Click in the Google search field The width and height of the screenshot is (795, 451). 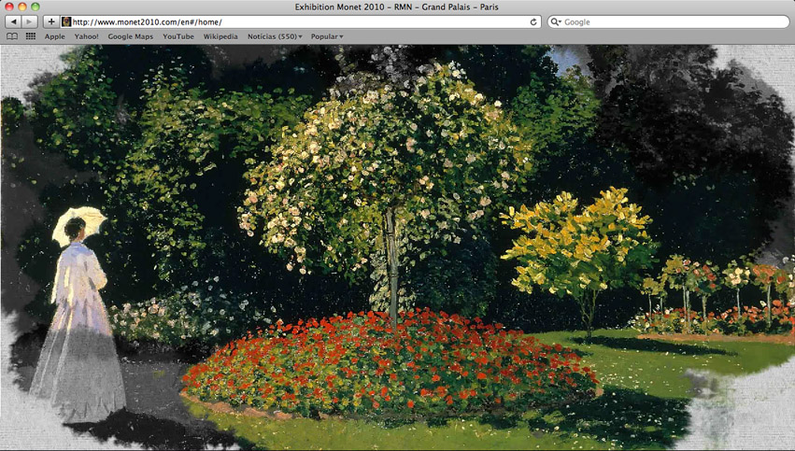click(673, 21)
